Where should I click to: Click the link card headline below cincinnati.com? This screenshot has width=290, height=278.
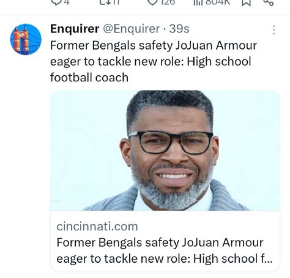click(x=161, y=250)
